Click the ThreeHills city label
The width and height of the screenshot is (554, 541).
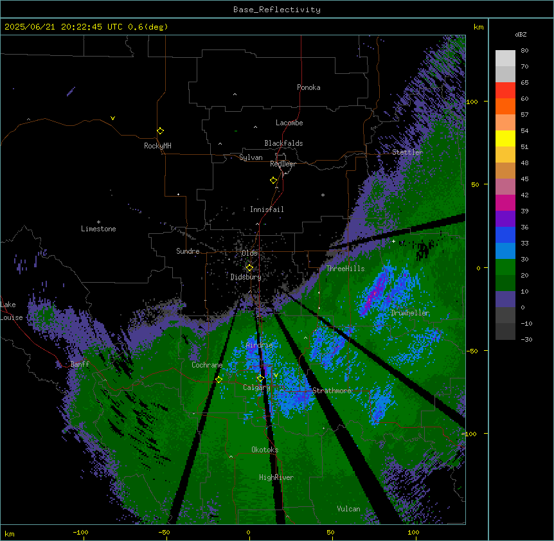pyautogui.click(x=345, y=269)
